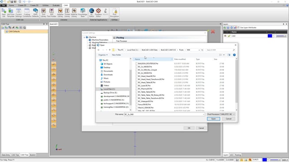This screenshot has width=289, height=162.
Task: Switch to the Home ribbon tab
Action: click(x=11, y=5)
